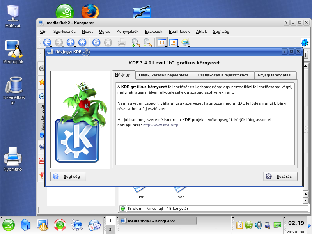Launch Kontact mail and calendar icon

click(x=94, y=225)
